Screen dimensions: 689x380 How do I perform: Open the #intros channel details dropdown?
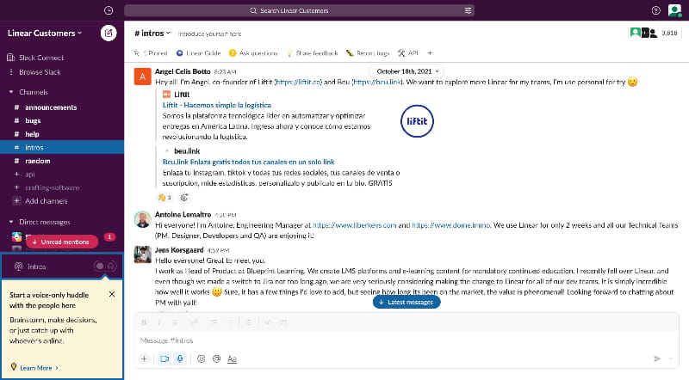[x=152, y=33]
